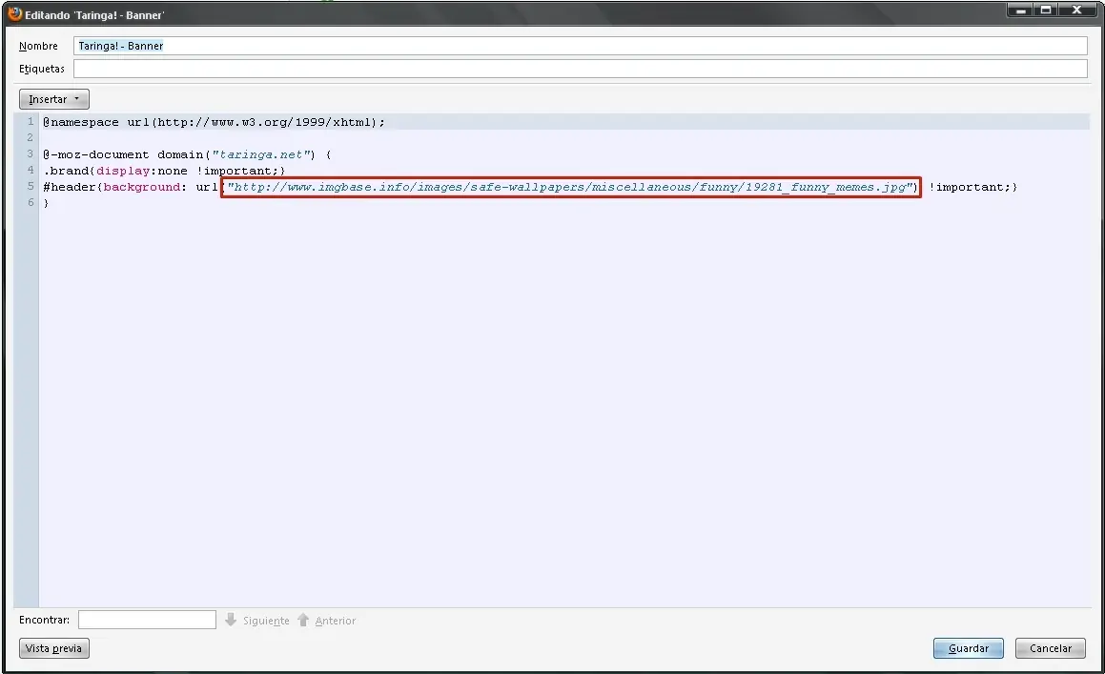Click !important at end of line 5
The width and height of the screenshot is (1105, 674).
pos(969,187)
